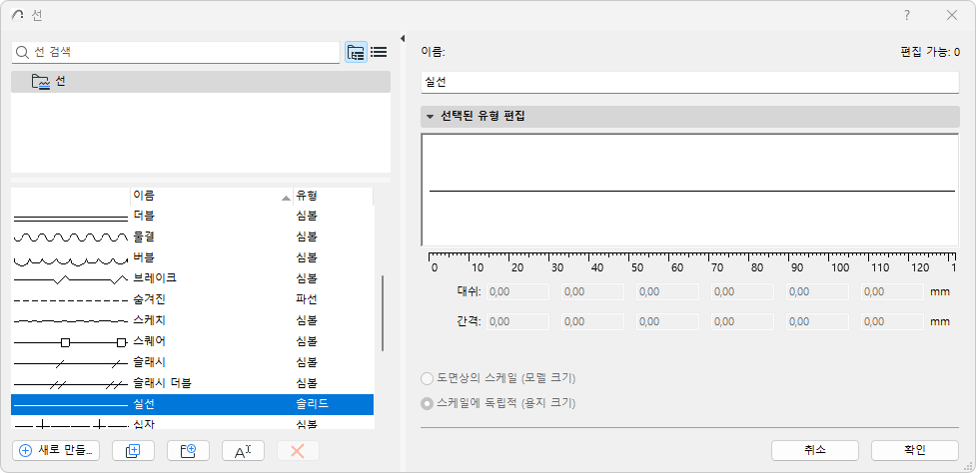
Task: Click the wavy 물결 line preview
Action: tap(70, 237)
